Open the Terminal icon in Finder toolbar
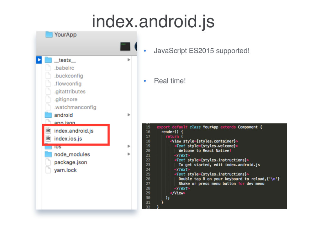Viewport: 321px width, 241px height. [125, 46]
